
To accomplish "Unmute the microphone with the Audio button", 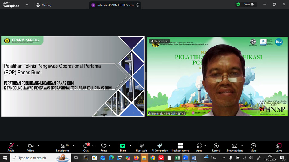I will point(11,146).
